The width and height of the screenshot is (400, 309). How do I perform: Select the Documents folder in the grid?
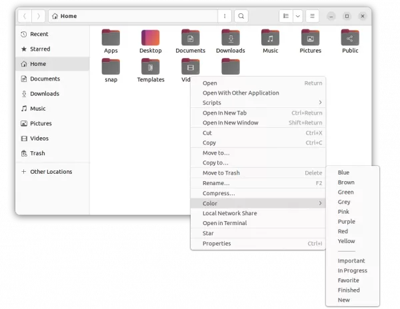point(190,37)
